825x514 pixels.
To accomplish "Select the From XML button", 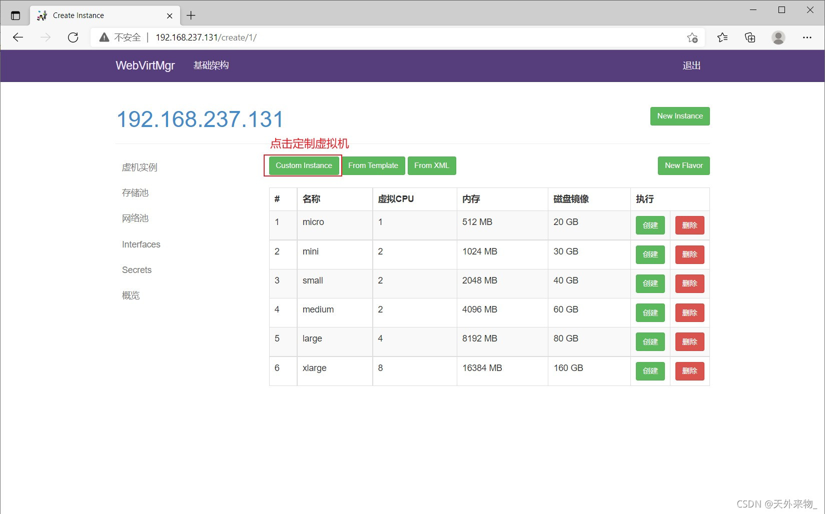I will click(431, 165).
